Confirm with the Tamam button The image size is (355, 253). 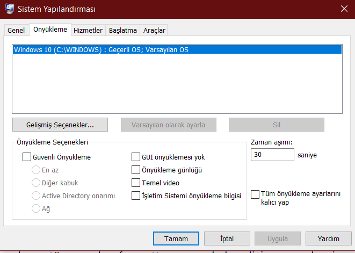tap(176, 238)
